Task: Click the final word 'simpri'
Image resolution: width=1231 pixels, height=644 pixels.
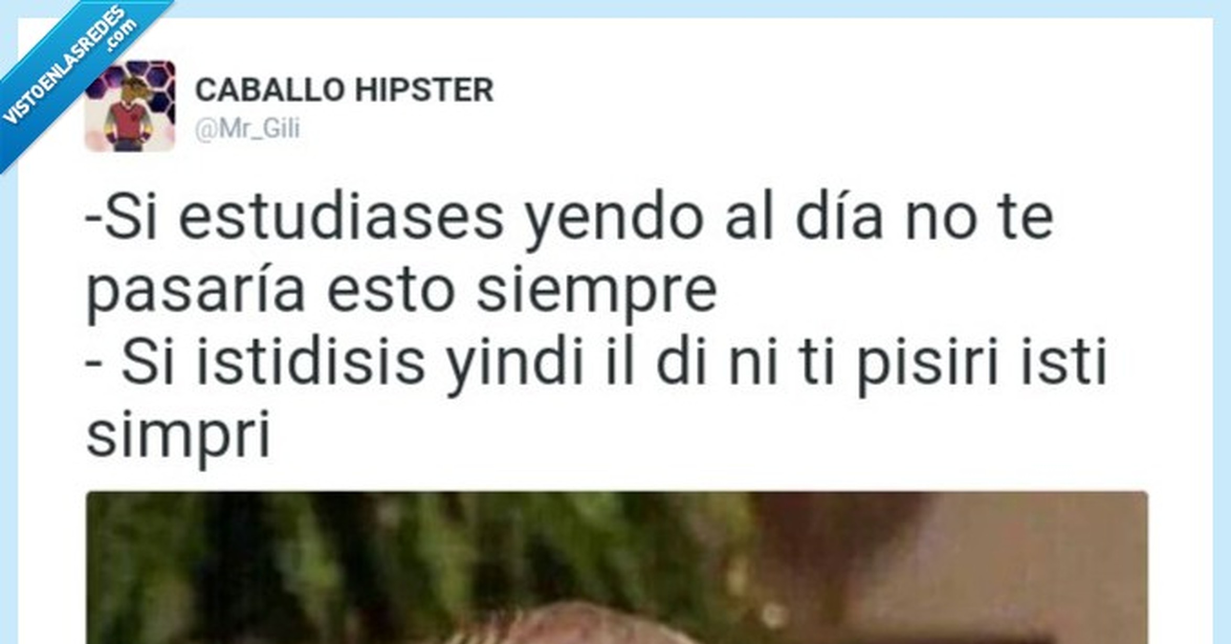Action: 178,436
